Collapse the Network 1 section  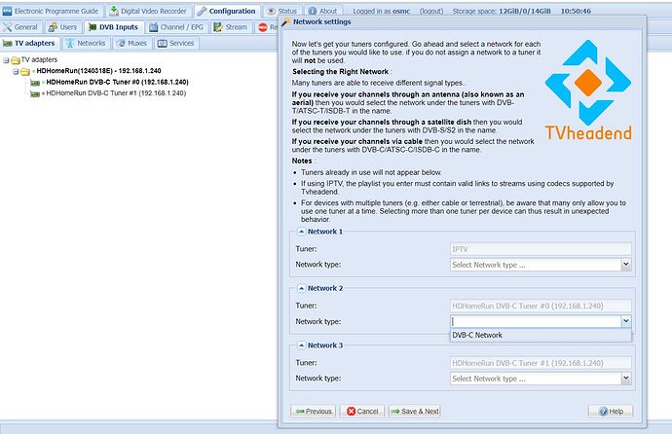tap(301, 232)
